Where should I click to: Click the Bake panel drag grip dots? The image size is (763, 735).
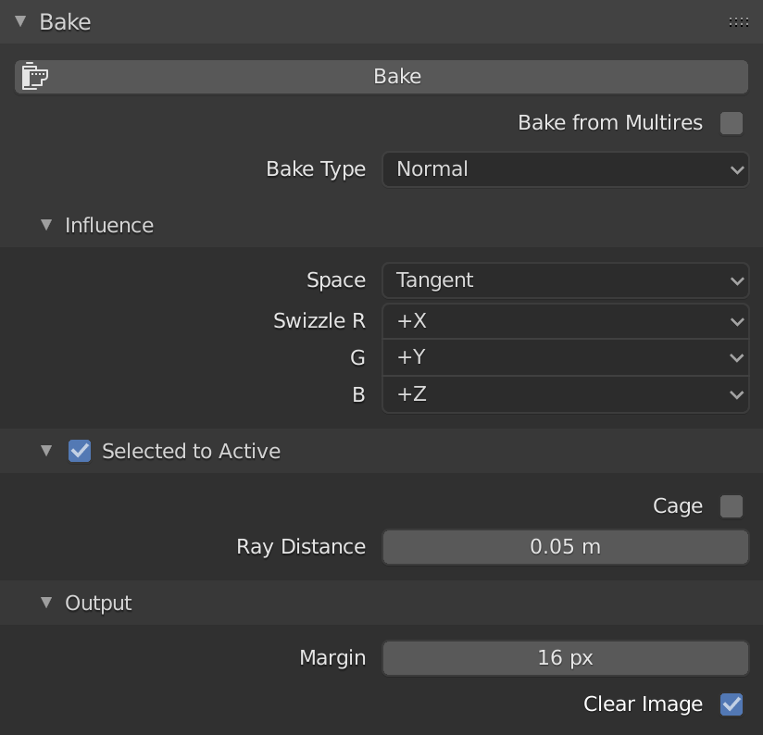[738, 22]
